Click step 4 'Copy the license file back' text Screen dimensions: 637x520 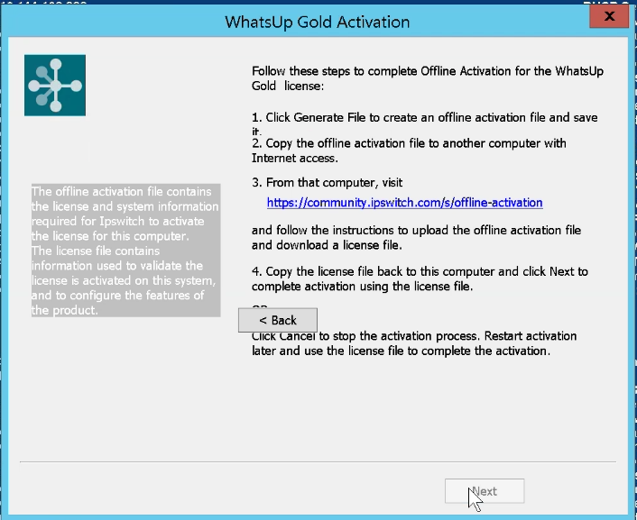(420, 278)
